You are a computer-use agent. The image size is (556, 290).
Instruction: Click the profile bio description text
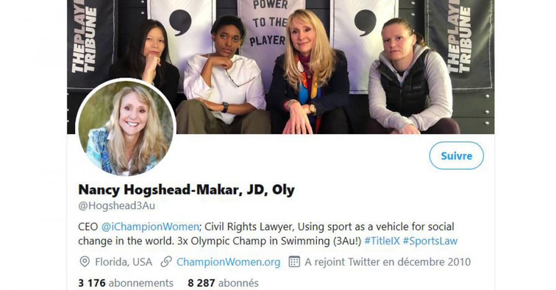(x=268, y=234)
